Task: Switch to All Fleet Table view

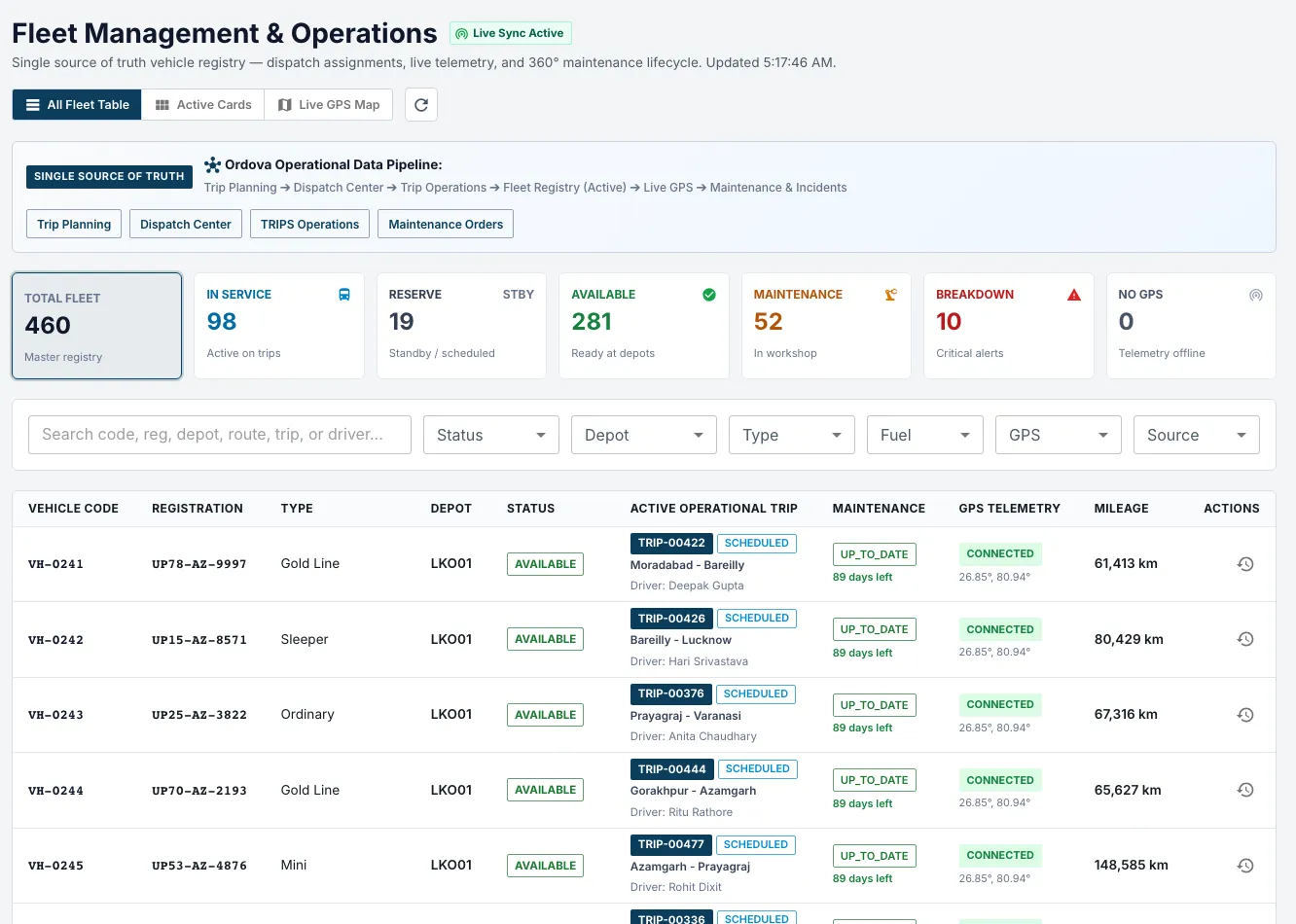Action: tap(77, 105)
